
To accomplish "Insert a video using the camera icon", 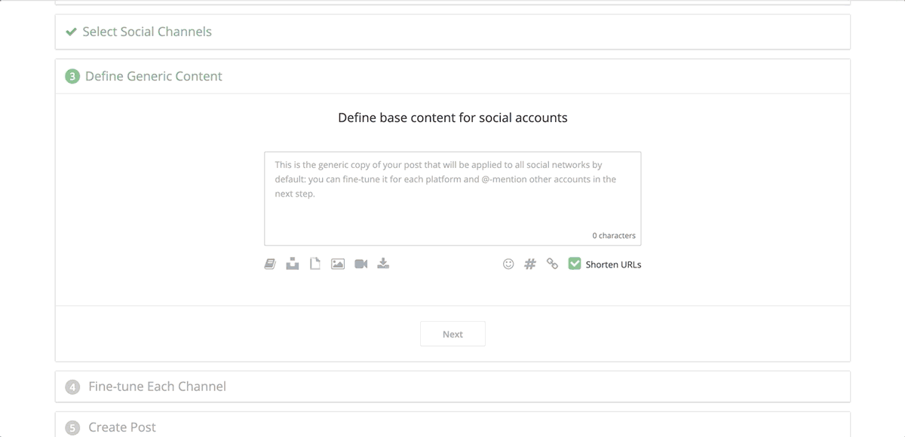I will click(x=360, y=263).
